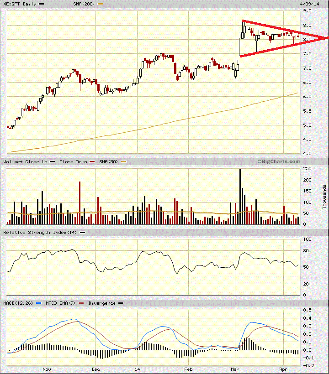
Task: Click the black legend swatch beside XE:GFT Daily
Action: (41, 4)
